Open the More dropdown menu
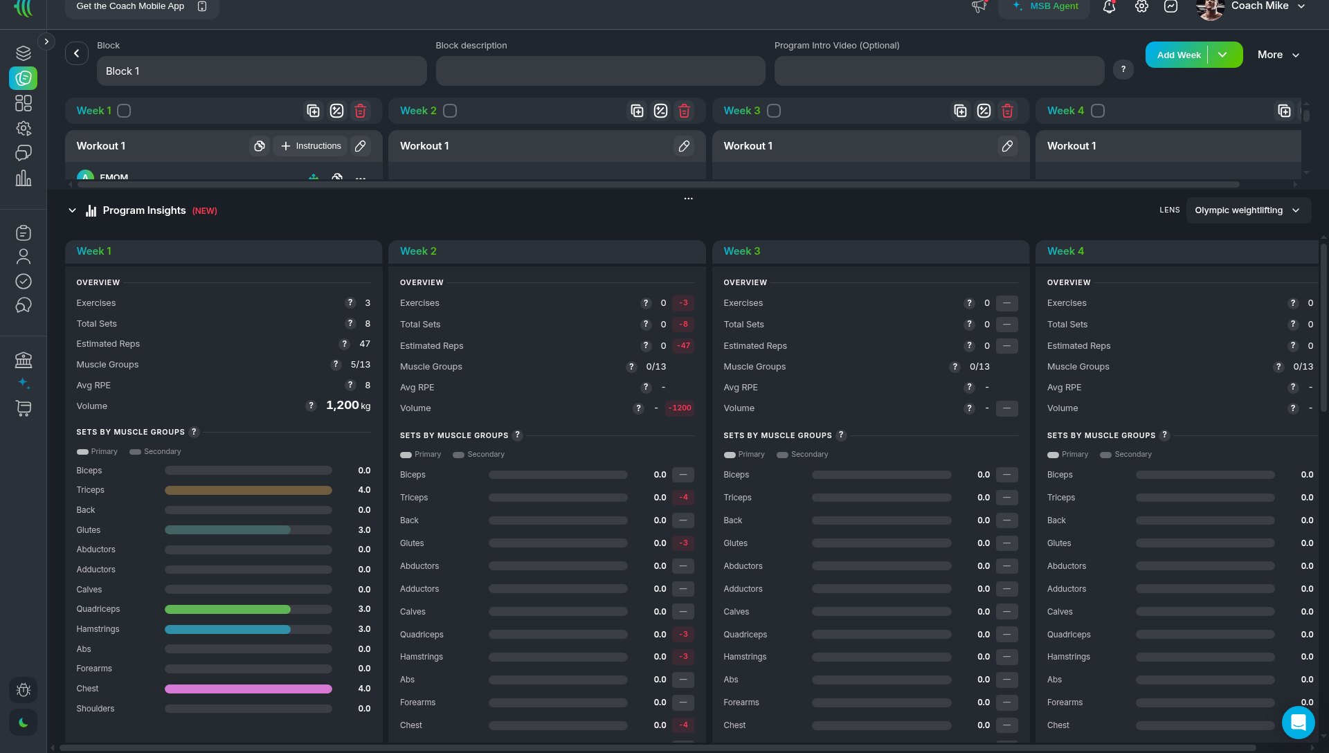The width and height of the screenshot is (1329, 753). pyautogui.click(x=1278, y=55)
